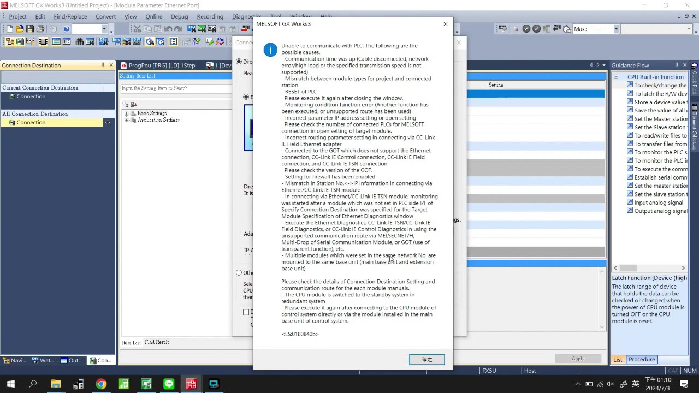The image size is (699, 393).
Task: Open File Explorer from the taskbar
Action: [56, 384]
